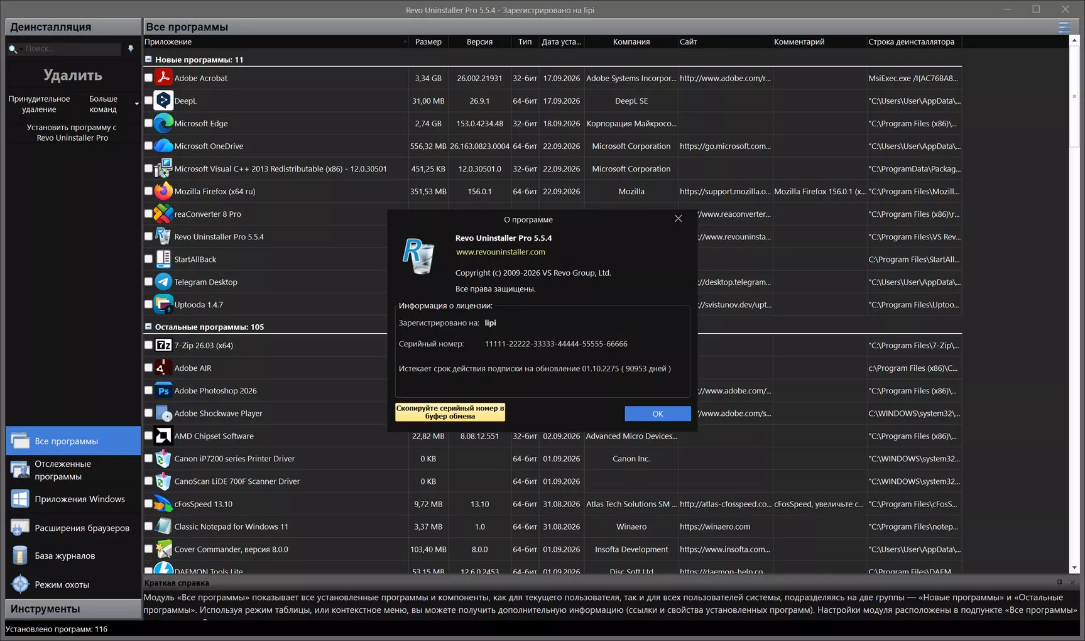
Task: Click the AMD Chipset Software icon
Action: 163,436
